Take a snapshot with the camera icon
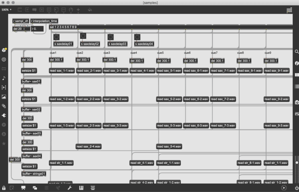This screenshot has height=192, width=299. pos(297,102)
